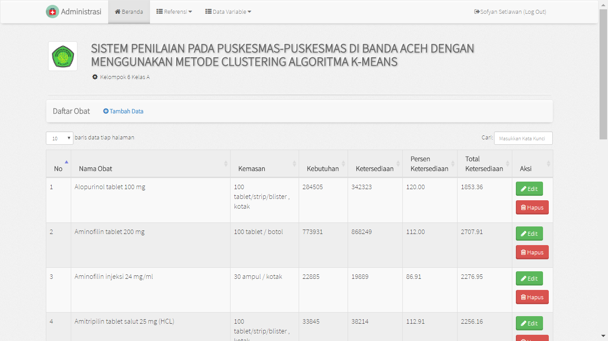Sort by Persen Ketersediaan column
The image size is (608, 341).
[x=429, y=164]
